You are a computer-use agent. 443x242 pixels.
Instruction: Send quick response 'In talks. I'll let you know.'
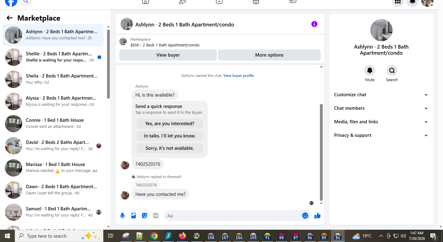pos(170,136)
